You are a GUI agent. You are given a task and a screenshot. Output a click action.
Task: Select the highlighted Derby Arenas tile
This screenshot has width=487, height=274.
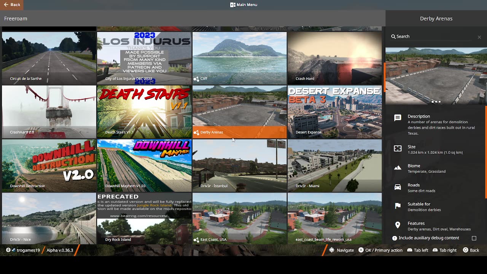coord(239,112)
